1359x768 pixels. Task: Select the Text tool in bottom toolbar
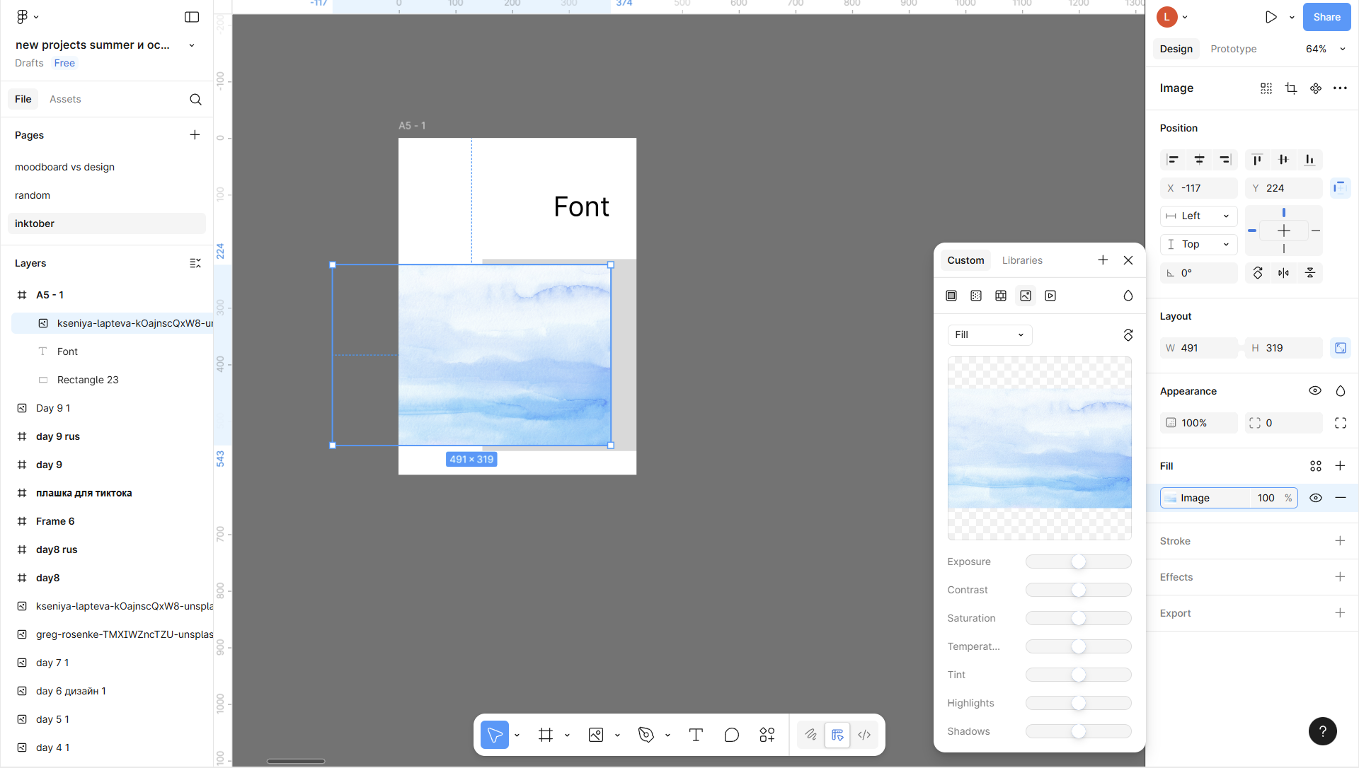[696, 735]
